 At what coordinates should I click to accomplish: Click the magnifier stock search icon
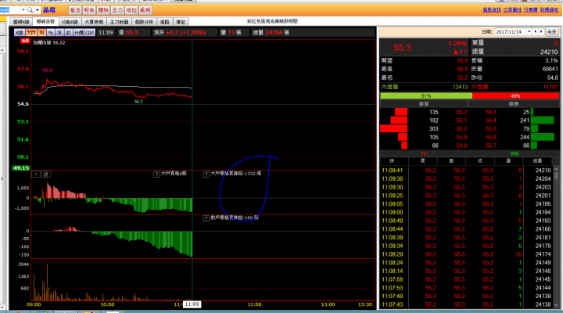pos(30,10)
